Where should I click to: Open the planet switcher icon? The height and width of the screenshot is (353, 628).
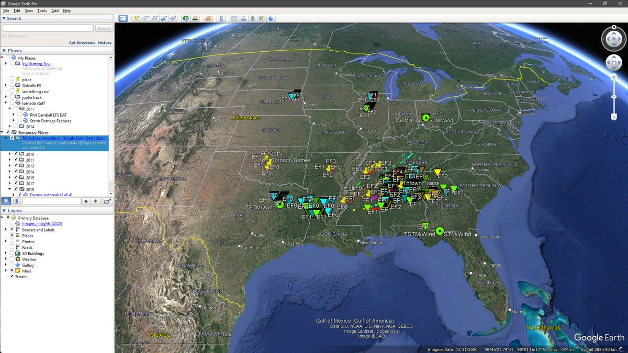click(208, 18)
